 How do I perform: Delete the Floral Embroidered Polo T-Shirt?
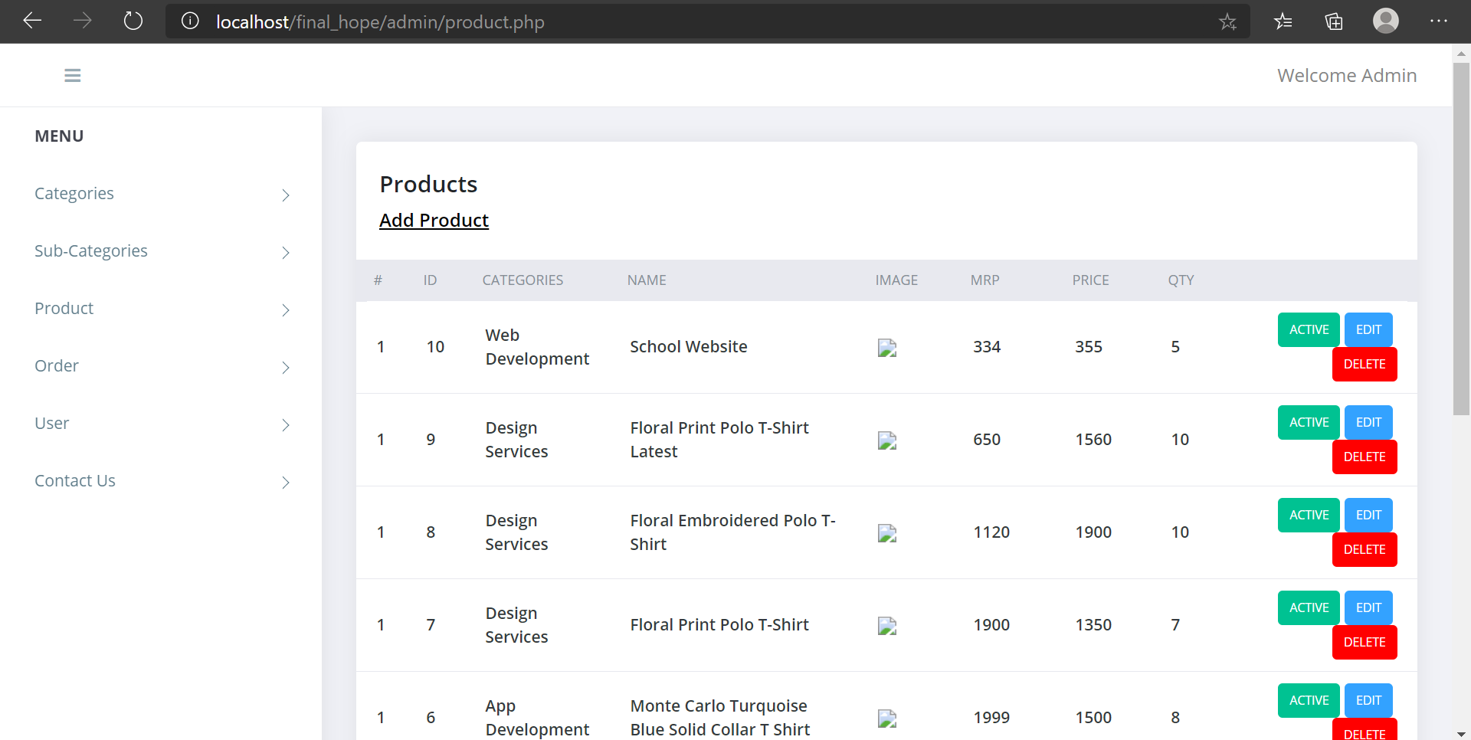coord(1364,549)
